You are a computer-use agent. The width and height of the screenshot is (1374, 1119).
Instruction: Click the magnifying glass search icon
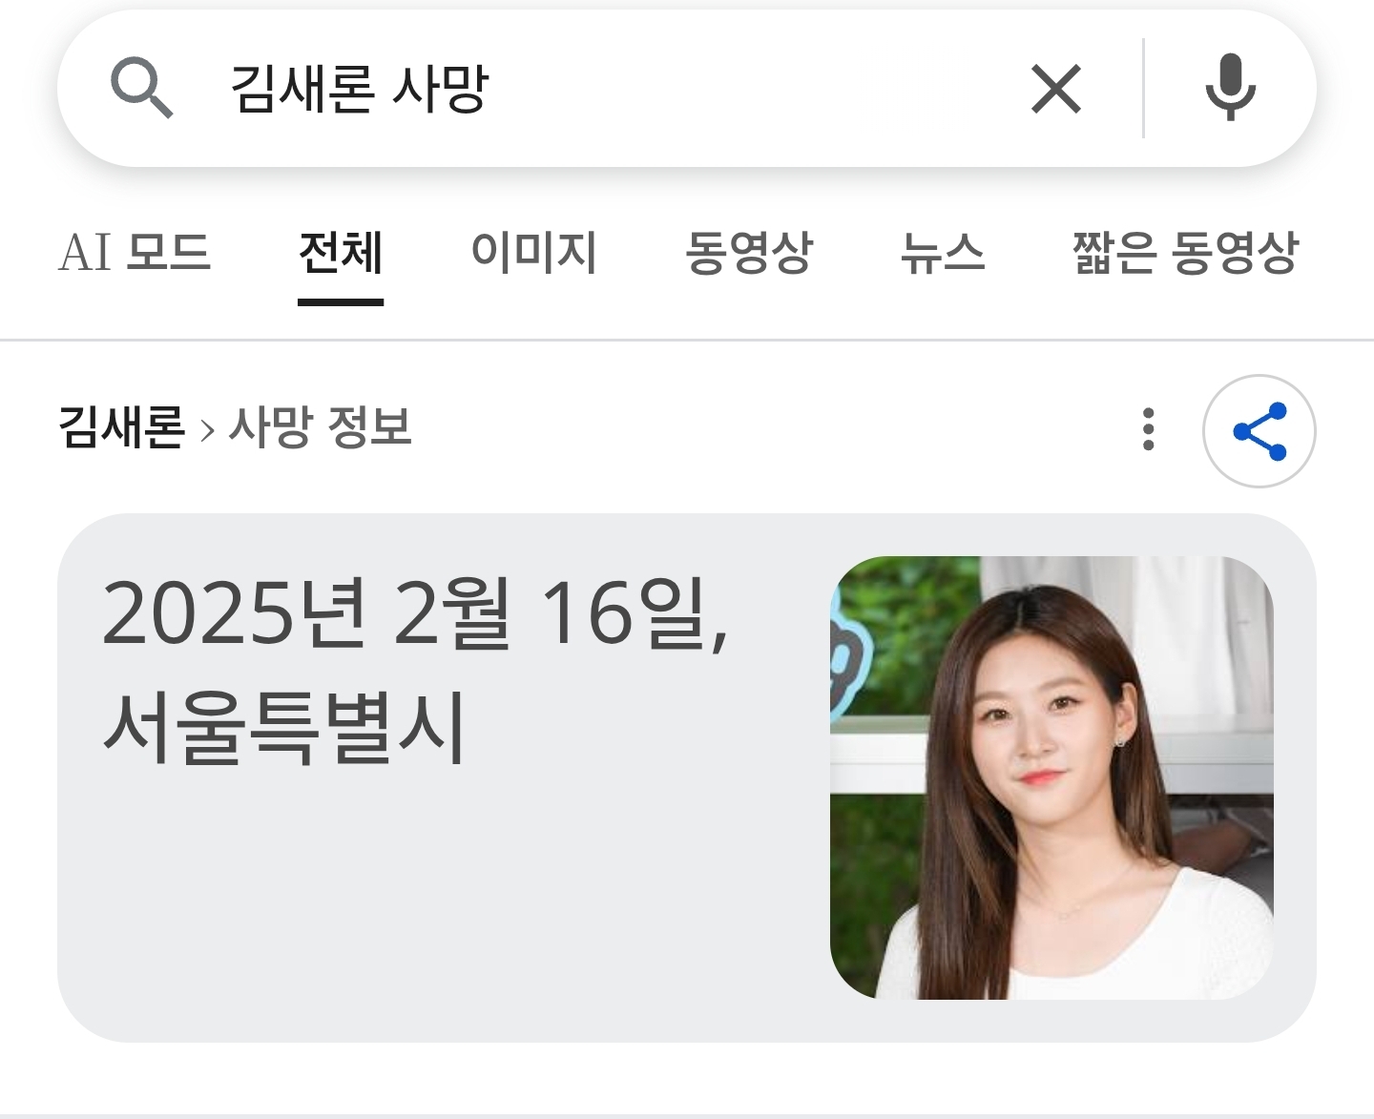point(142,88)
